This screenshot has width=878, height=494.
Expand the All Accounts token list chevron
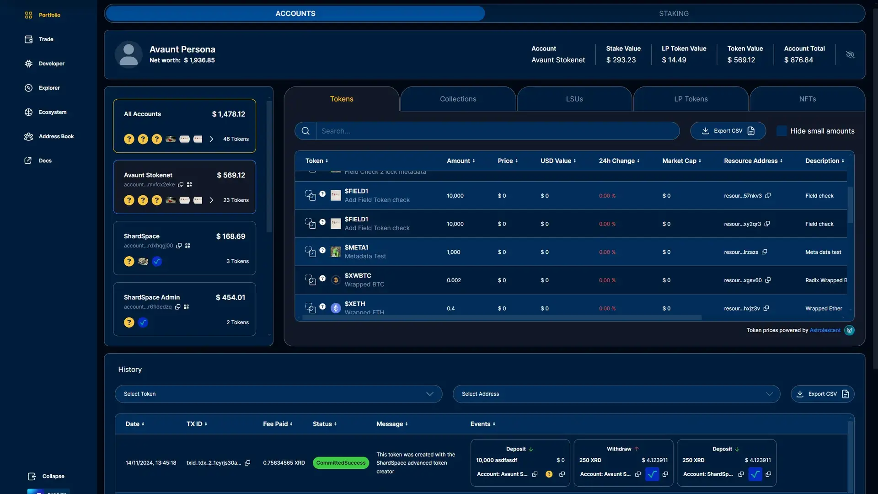pyautogui.click(x=211, y=139)
